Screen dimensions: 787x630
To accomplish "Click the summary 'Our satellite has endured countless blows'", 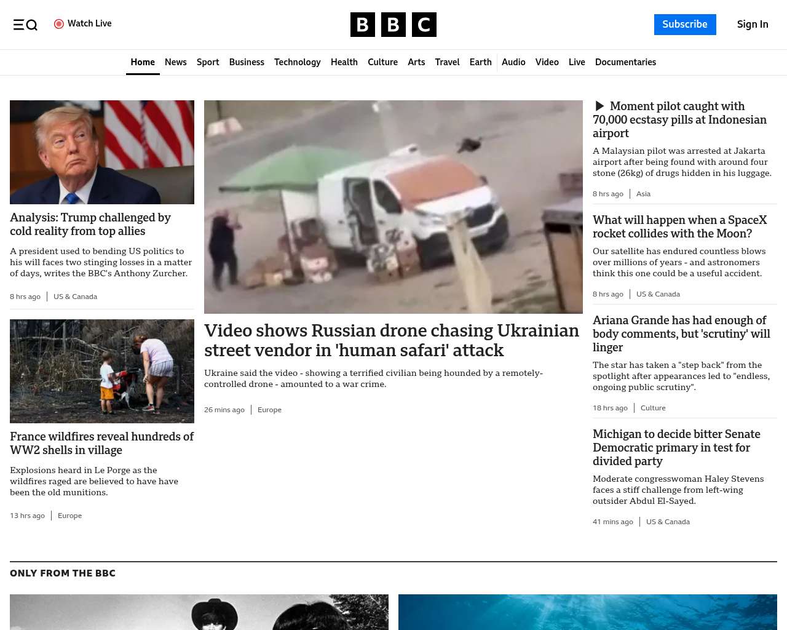I will tap(679, 262).
